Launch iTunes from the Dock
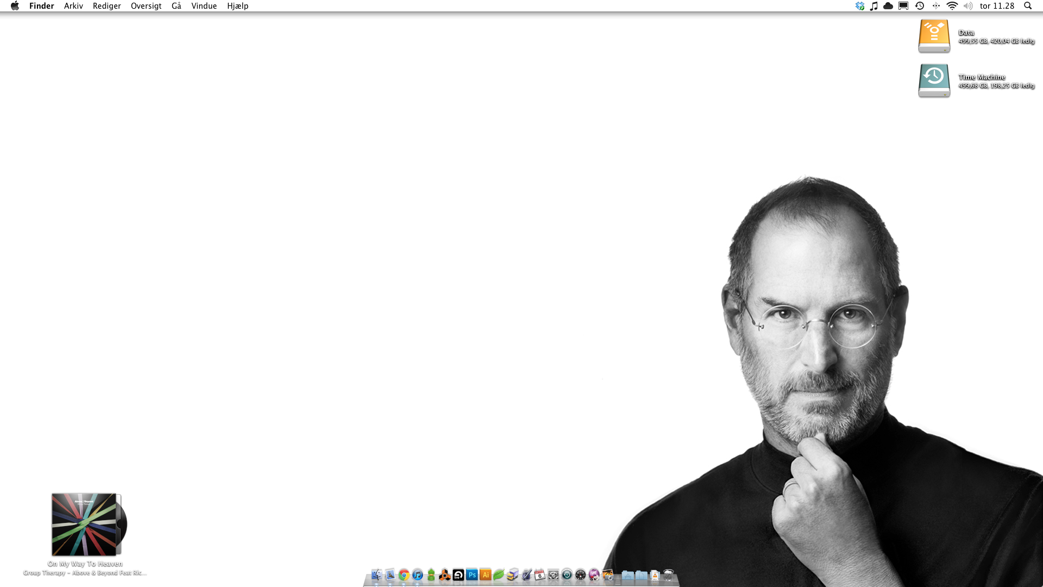 (x=417, y=575)
